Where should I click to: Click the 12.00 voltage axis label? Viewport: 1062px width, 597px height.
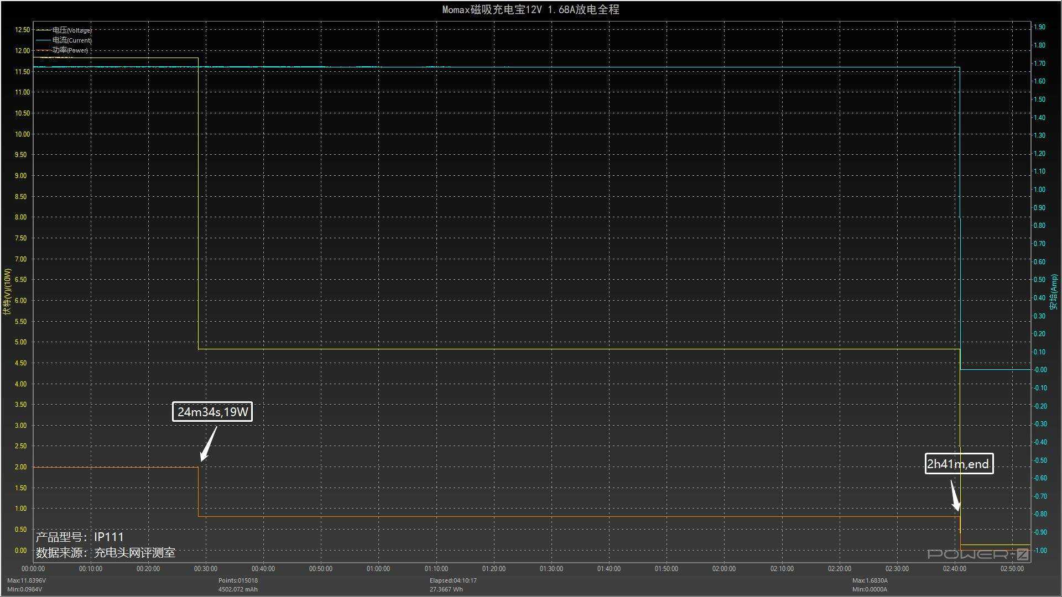click(x=22, y=51)
